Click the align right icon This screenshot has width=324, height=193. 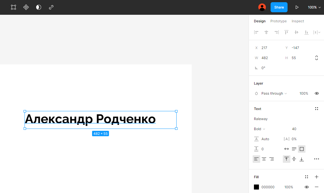click(277, 32)
